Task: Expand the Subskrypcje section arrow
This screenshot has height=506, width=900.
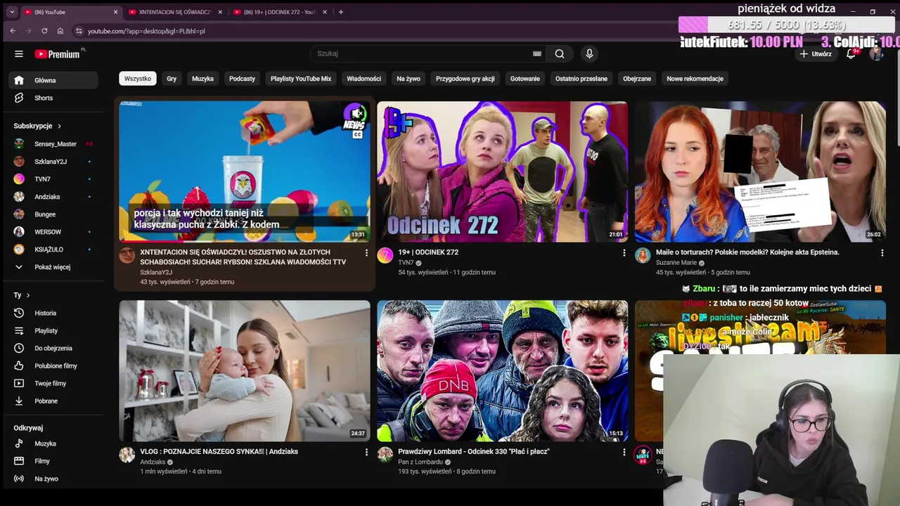Action: pyautogui.click(x=59, y=126)
